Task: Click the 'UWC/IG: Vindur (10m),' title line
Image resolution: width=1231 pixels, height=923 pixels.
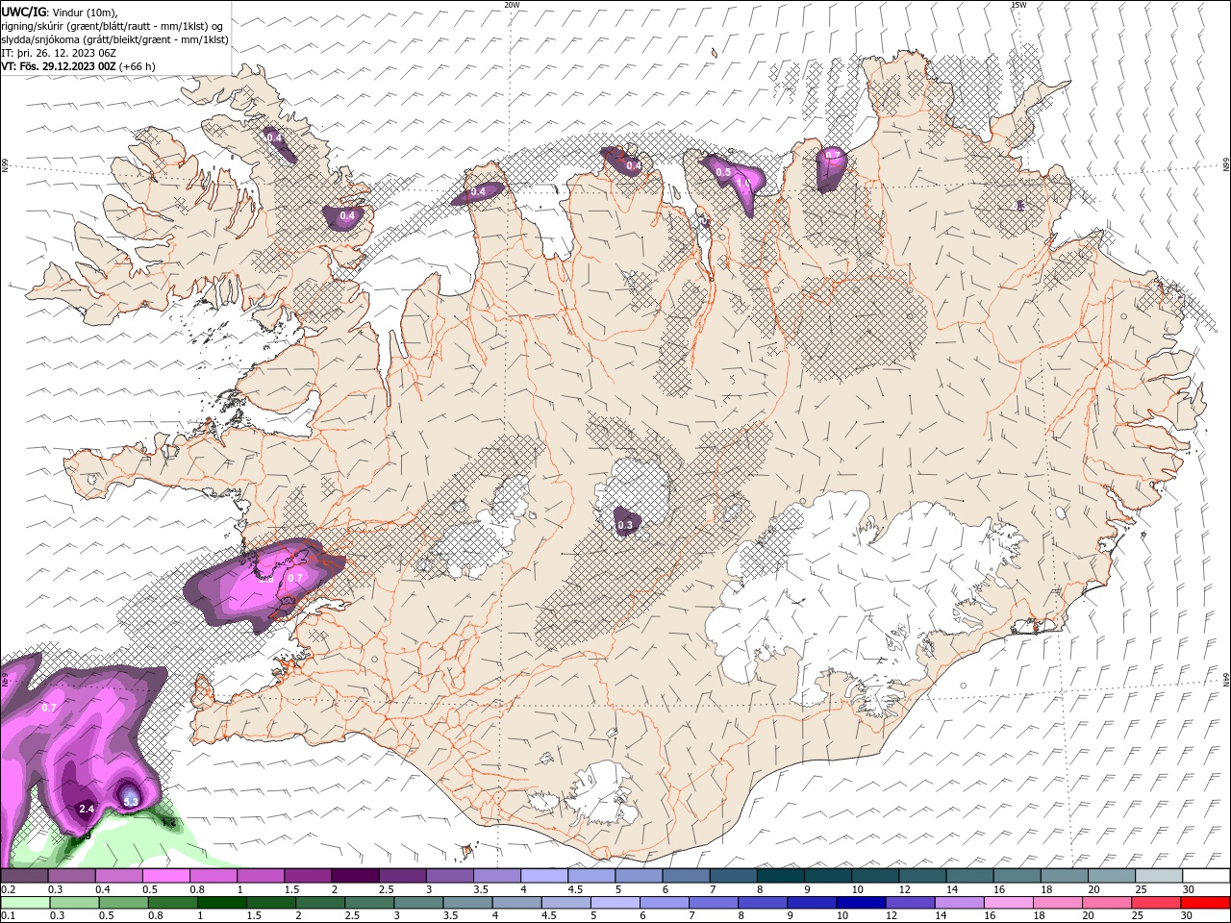Action: tap(60, 12)
